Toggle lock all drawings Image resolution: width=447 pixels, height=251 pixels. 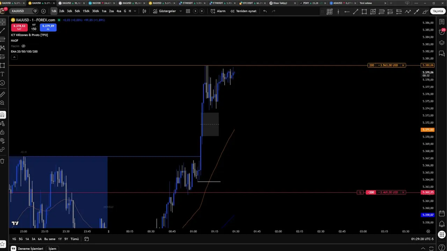coord(2,132)
